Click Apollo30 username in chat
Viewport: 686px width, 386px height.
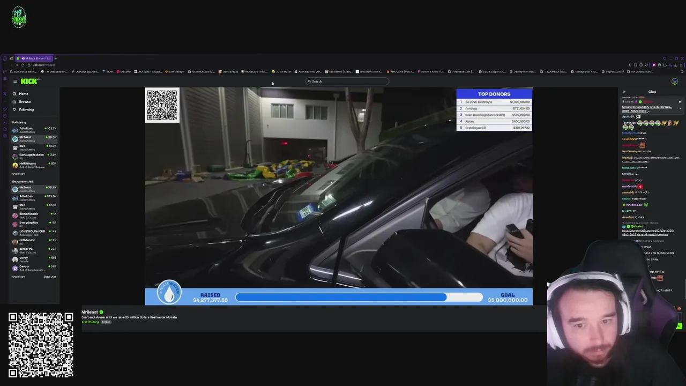[x=628, y=116]
